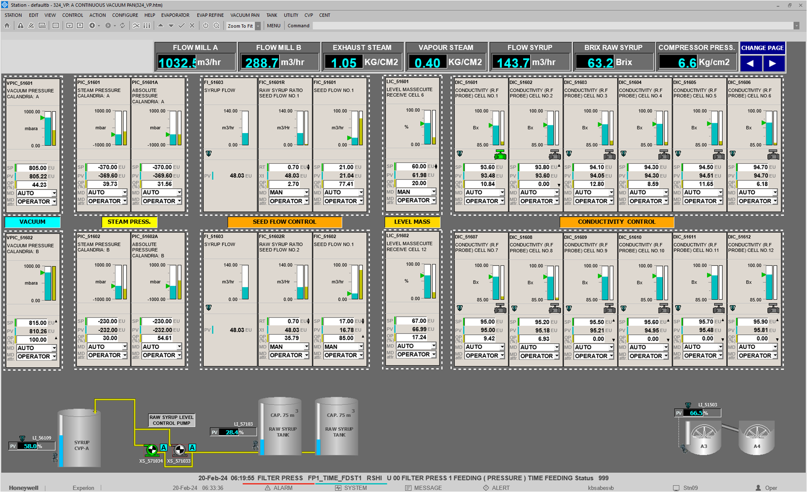Click the SP value field of PIC_51601

coord(103,167)
